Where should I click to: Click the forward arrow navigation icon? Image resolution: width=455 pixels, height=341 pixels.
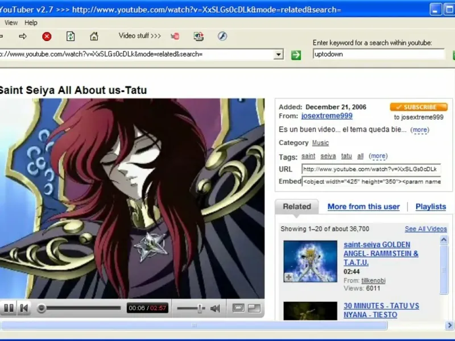[x=23, y=36]
